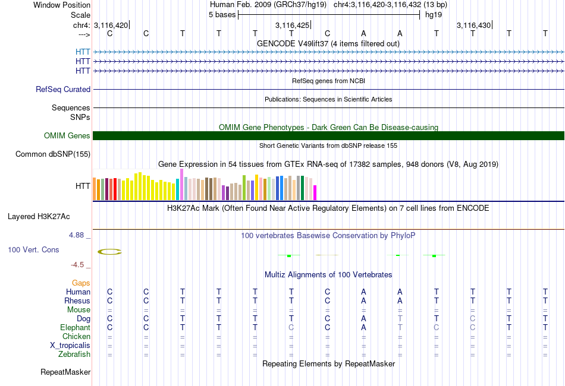Click the 100 Vert. Cons track label

point(33,249)
